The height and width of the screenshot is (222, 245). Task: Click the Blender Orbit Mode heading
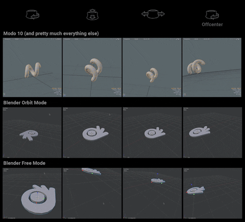[x=25, y=103]
